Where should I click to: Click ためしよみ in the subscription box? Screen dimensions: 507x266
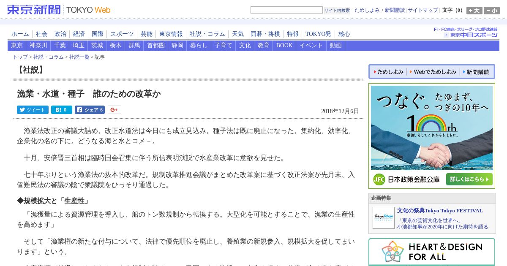click(388, 72)
